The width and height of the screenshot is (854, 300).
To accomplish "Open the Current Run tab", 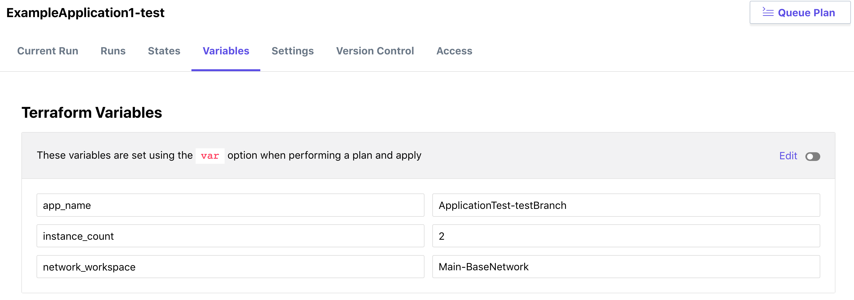I will click(48, 51).
